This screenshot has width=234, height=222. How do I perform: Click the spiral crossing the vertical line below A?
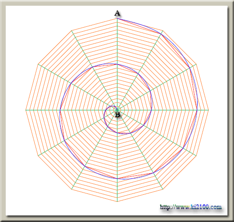tap(117, 64)
